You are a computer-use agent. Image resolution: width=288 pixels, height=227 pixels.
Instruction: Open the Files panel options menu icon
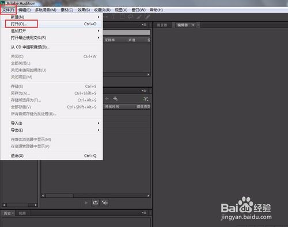144,25
